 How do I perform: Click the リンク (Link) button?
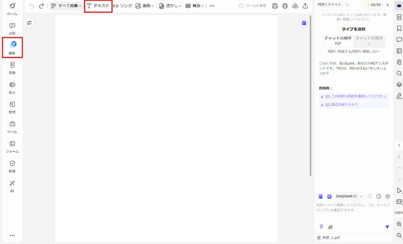click(122, 6)
